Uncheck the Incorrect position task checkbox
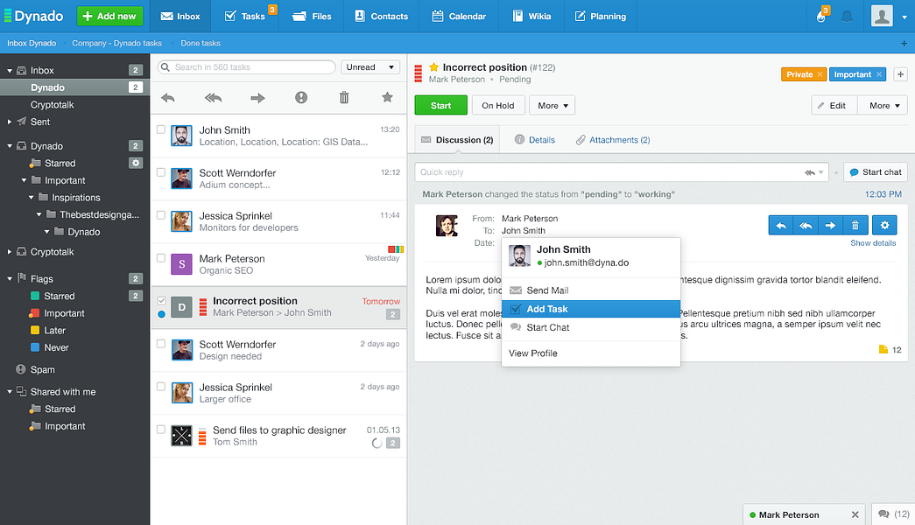 point(162,300)
